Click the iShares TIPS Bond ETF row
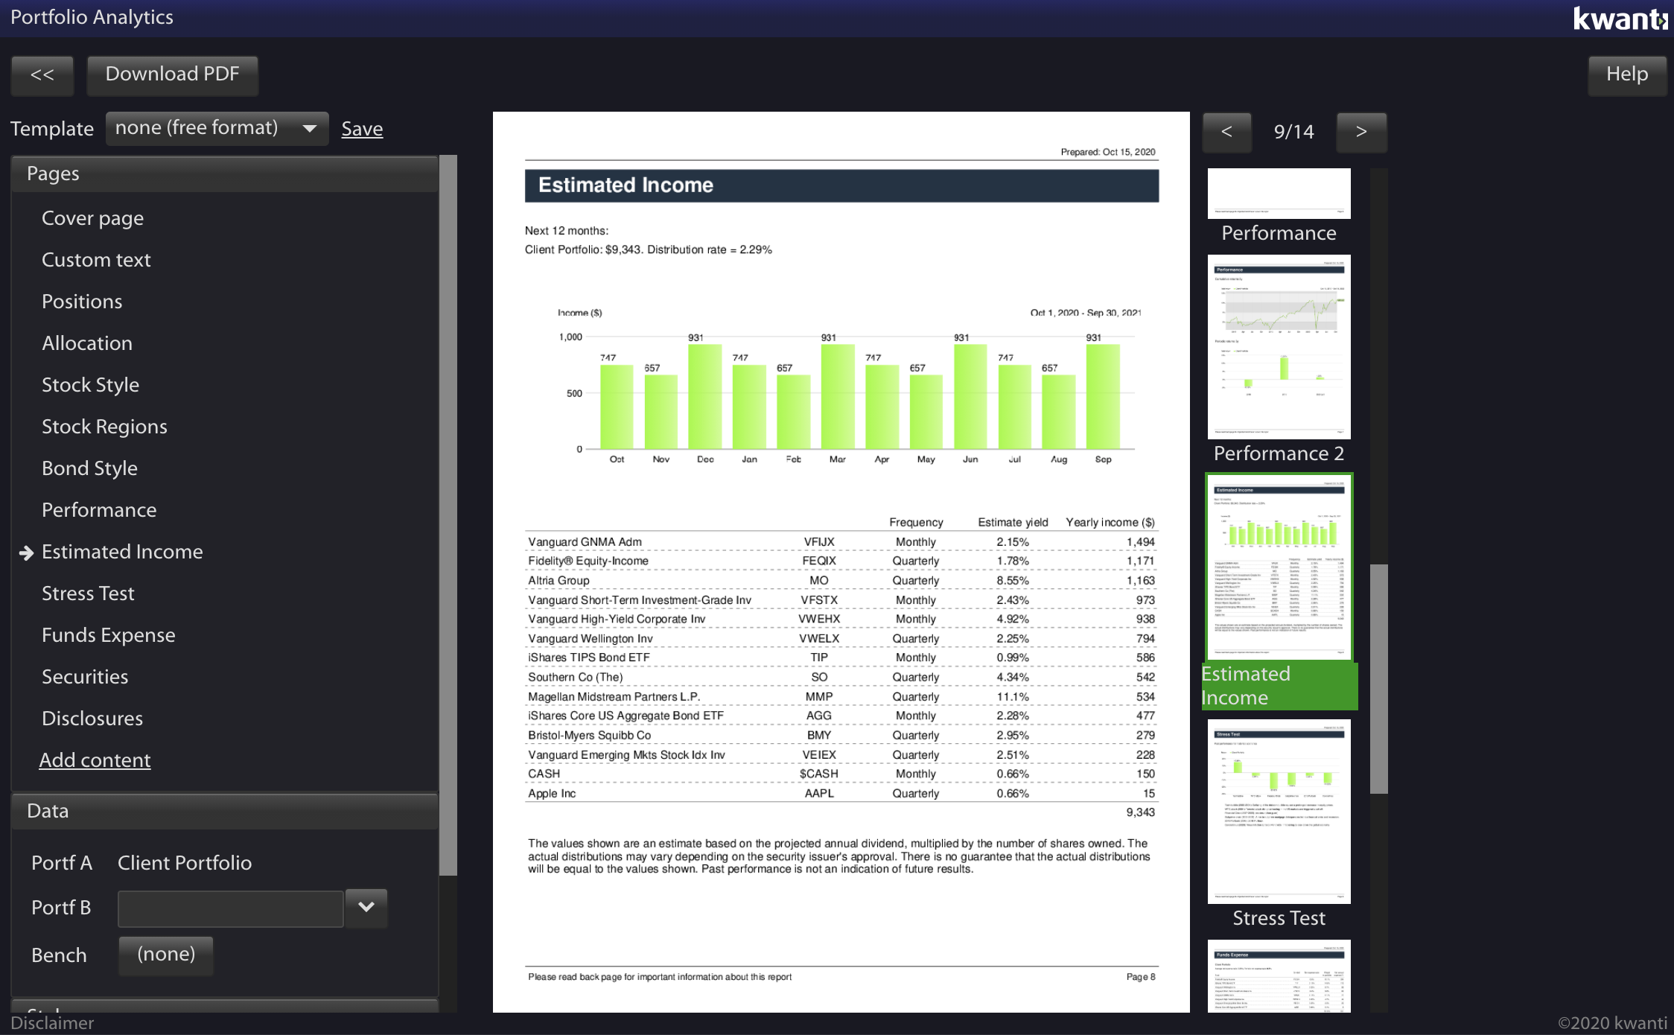 pos(841,657)
